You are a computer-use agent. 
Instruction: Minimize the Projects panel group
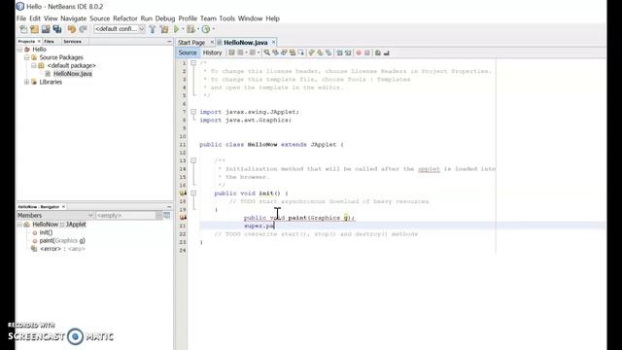click(169, 41)
